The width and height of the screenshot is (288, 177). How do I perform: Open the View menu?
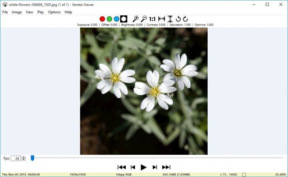[x=29, y=12]
